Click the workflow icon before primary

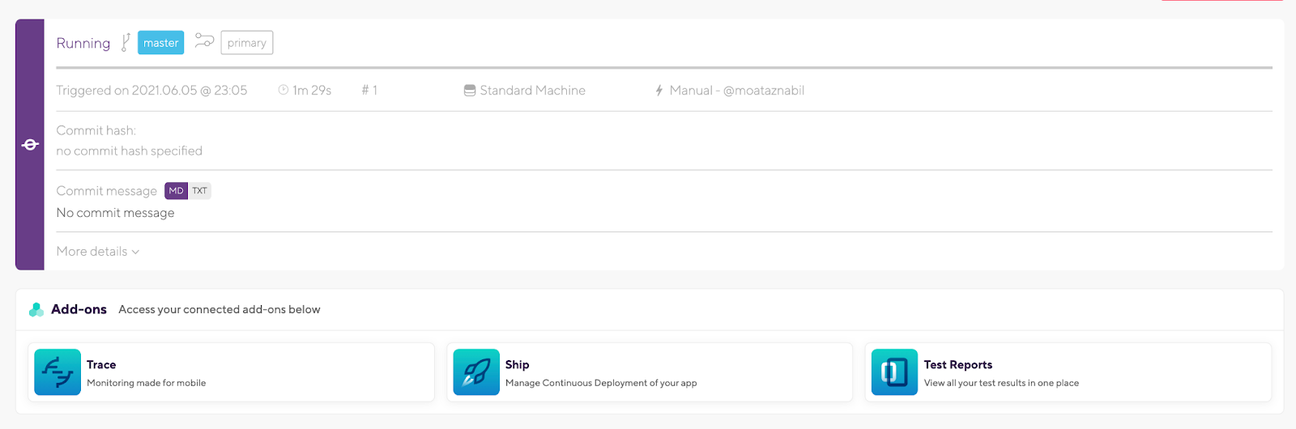[x=204, y=40]
